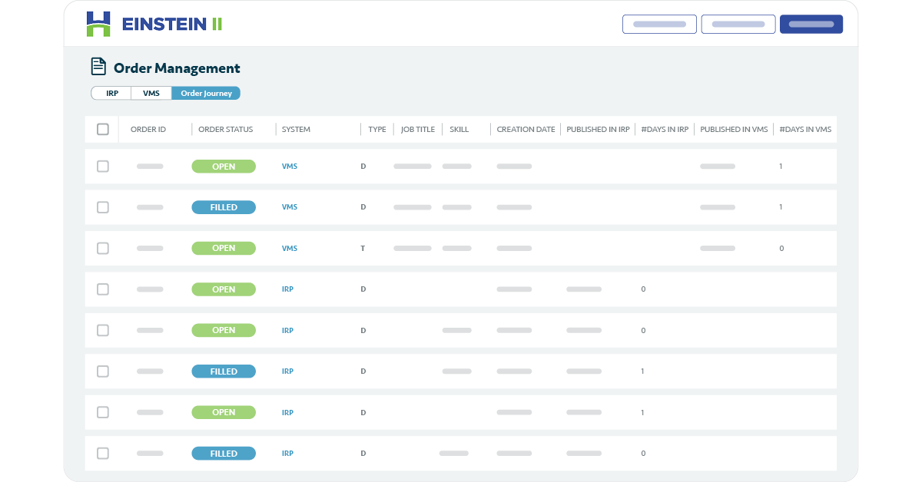922x482 pixels.
Task: Click the Einstein II logo icon
Action: (x=98, y=24)
